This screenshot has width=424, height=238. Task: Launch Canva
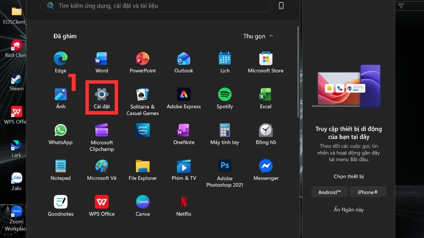142,201
